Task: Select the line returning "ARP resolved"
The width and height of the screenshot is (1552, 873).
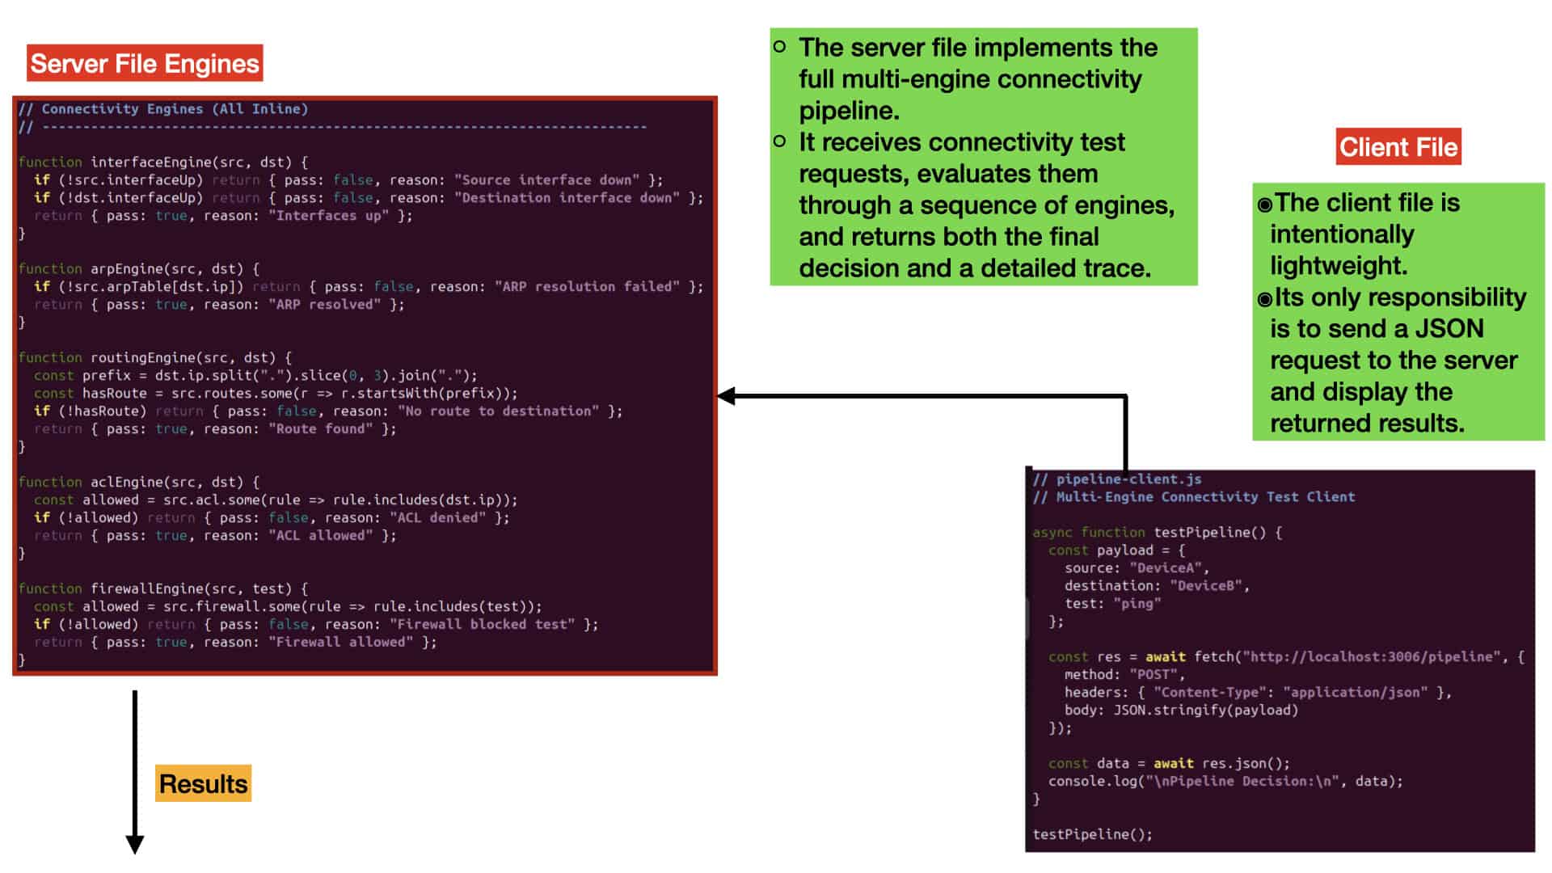Action: click(x=219, y=305)
